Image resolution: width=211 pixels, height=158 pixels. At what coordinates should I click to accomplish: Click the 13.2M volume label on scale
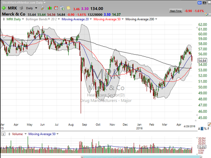click(x=202, y=147)
